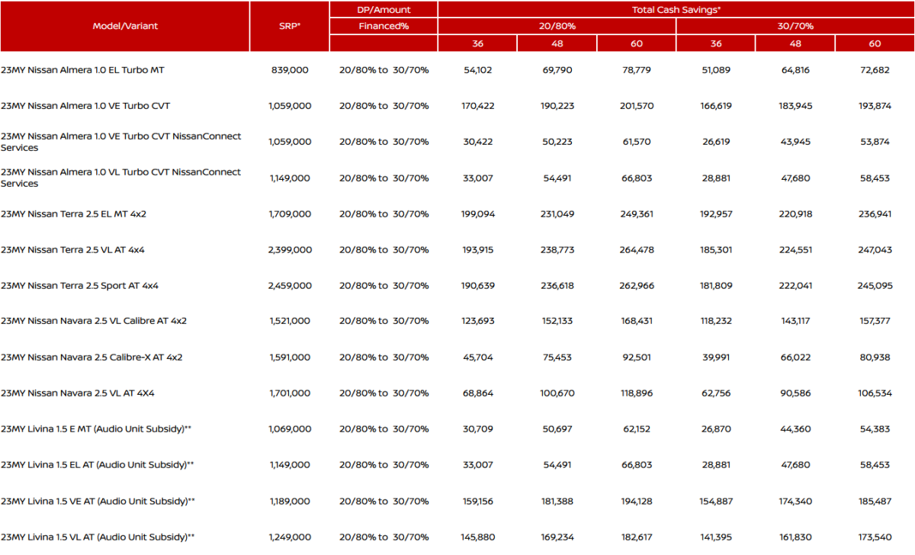Click the savings value 30,709
Screen dimensions: 915x555
[478, 429]
